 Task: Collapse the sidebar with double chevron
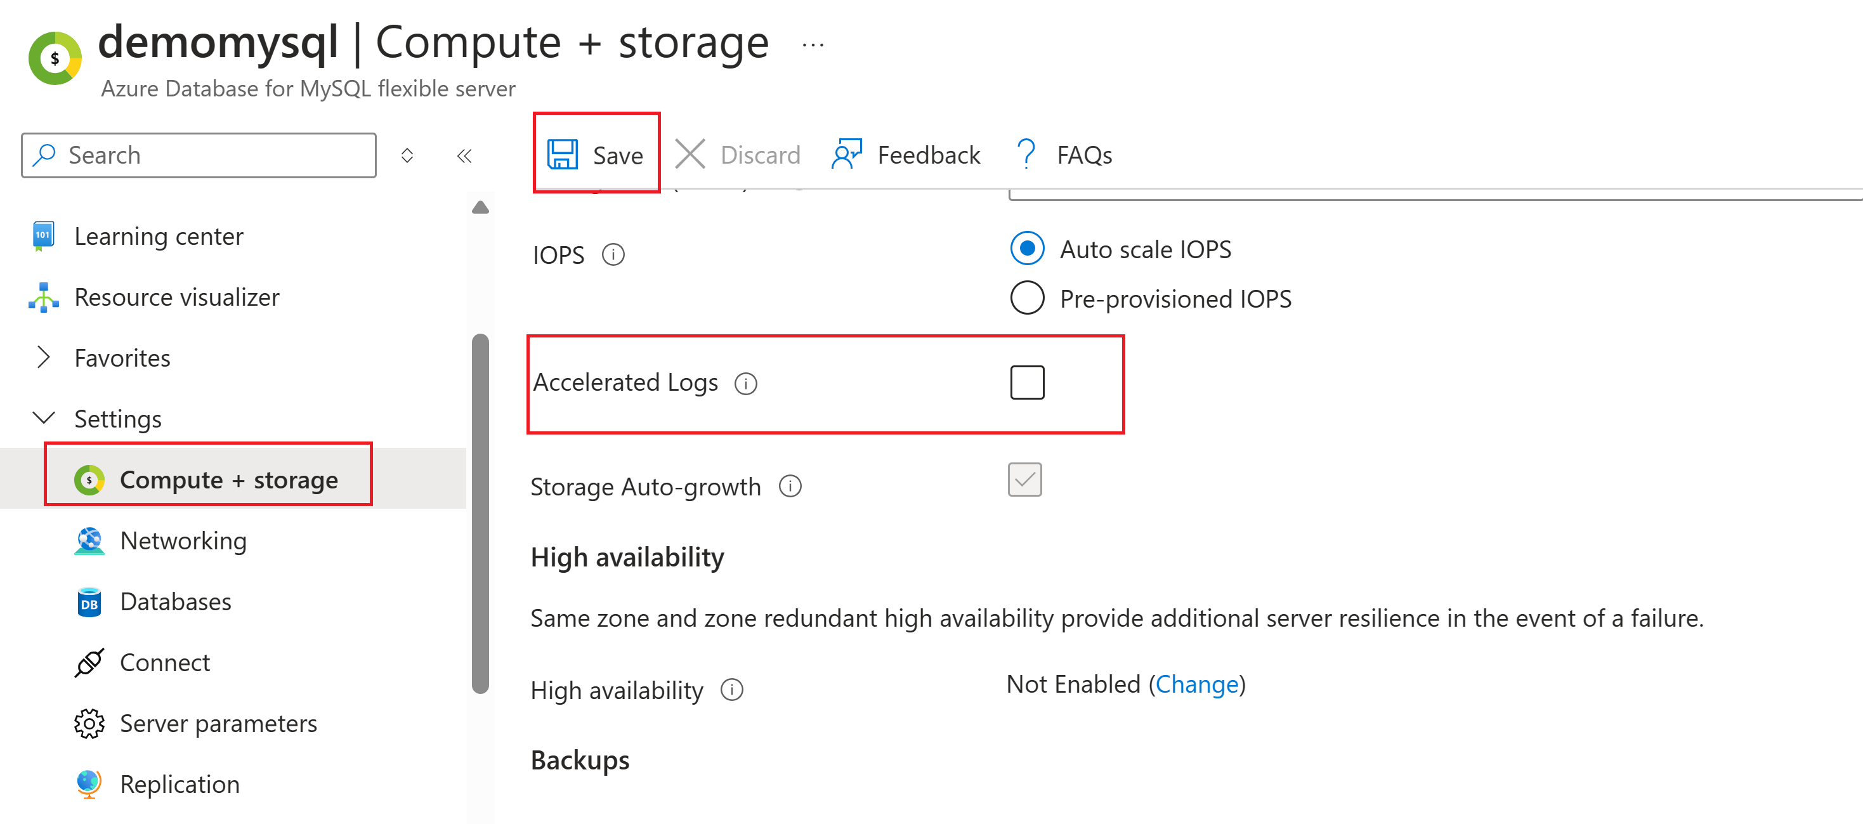[x=464, y=155]
